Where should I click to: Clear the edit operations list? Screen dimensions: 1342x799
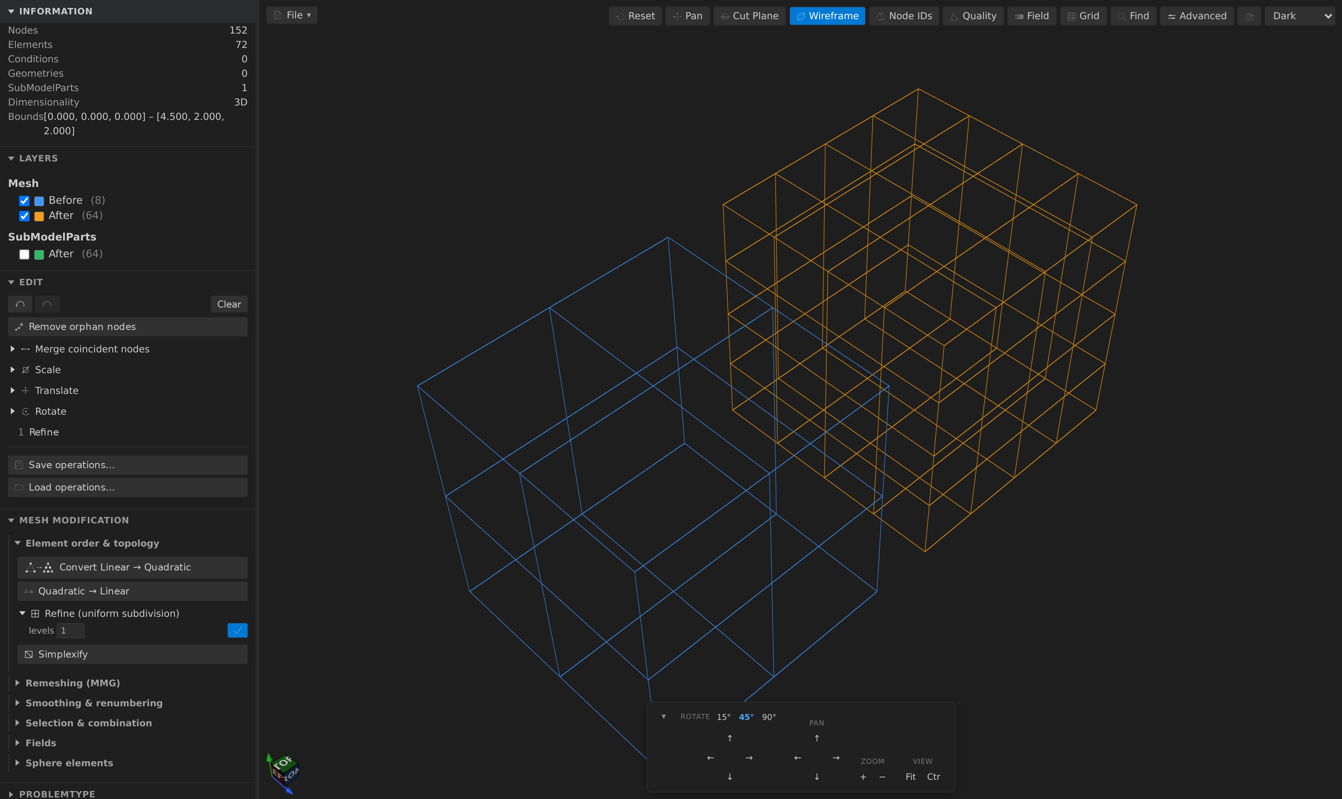click(x=229, y=304)
